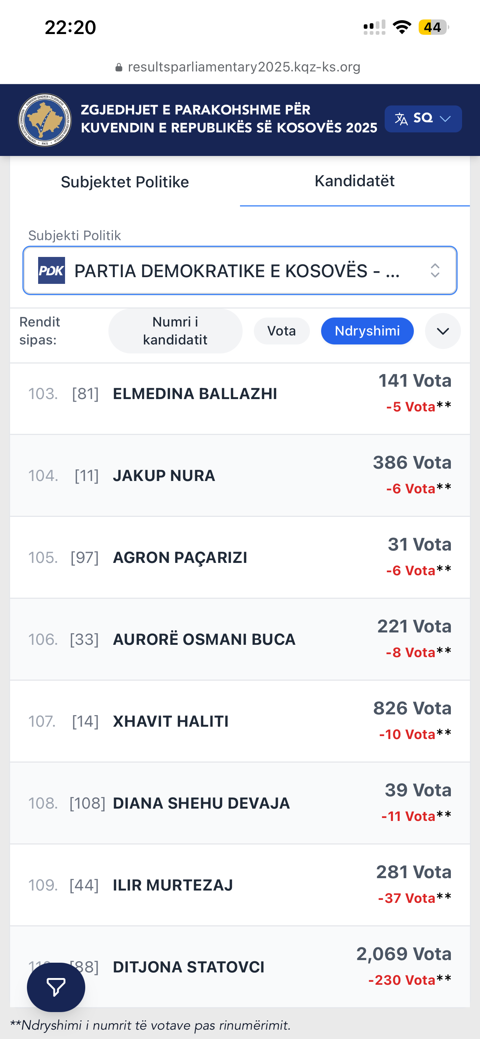Tap Ilir Murtezaj candidate row

(240, 885)
